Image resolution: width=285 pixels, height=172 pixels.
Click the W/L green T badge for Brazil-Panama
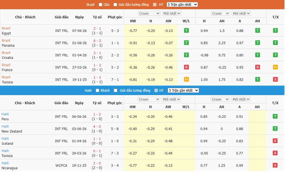pos(186,43)
